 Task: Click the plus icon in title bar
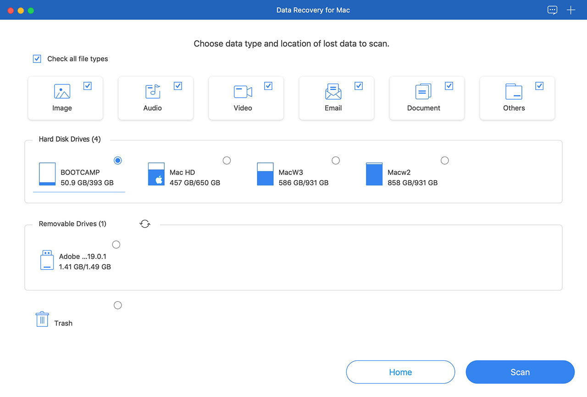coord(571,10)
